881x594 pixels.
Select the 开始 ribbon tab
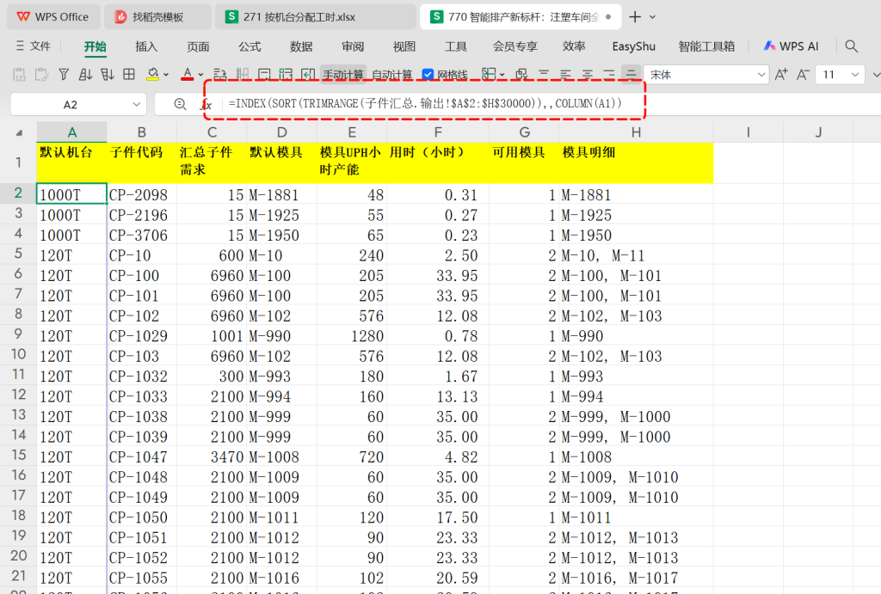pos(95,46)
